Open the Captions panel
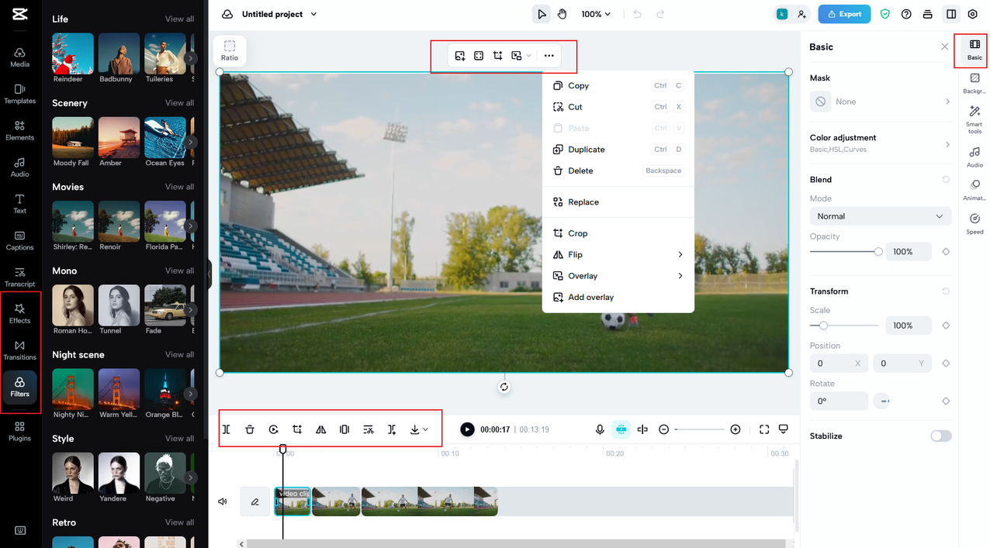 pyautogui.click(x=20, y=240)
